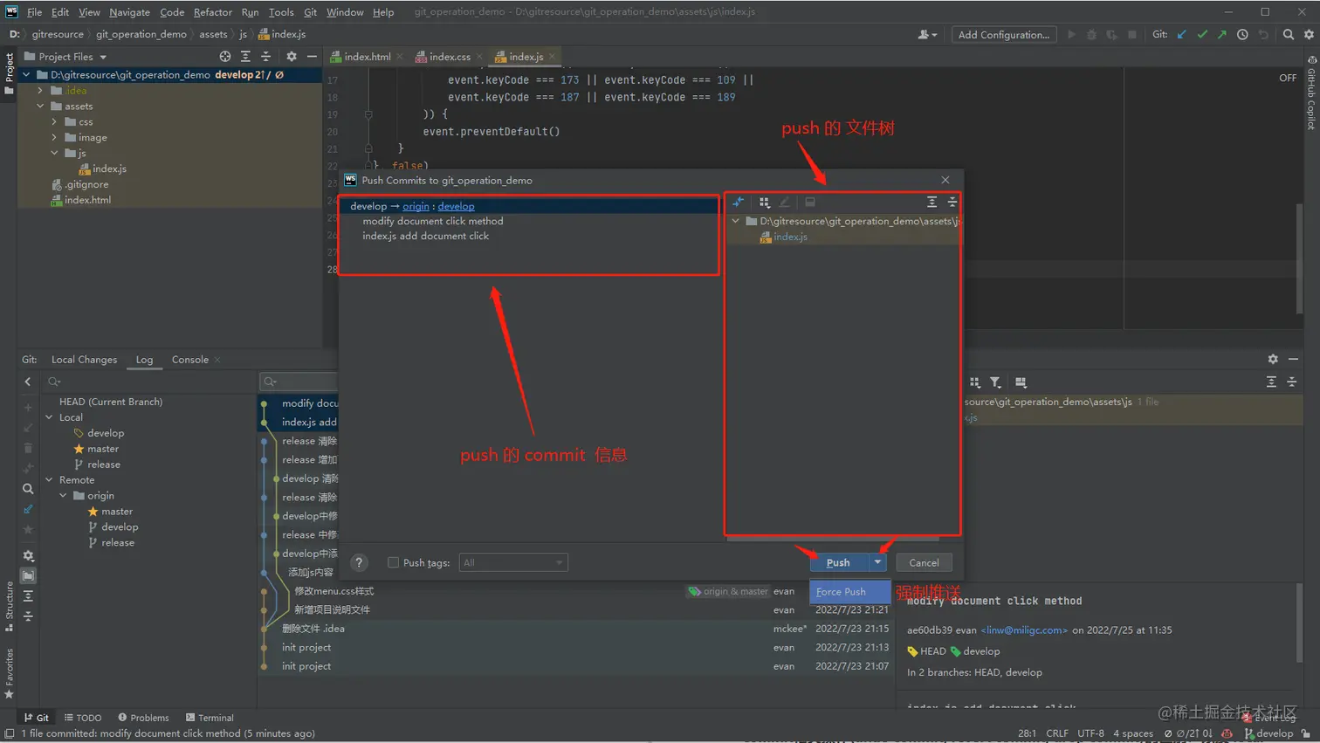Open the Refactor menu
Image resolution: width=1320 pixels, height=743 pixels.
tap(213, 12)
